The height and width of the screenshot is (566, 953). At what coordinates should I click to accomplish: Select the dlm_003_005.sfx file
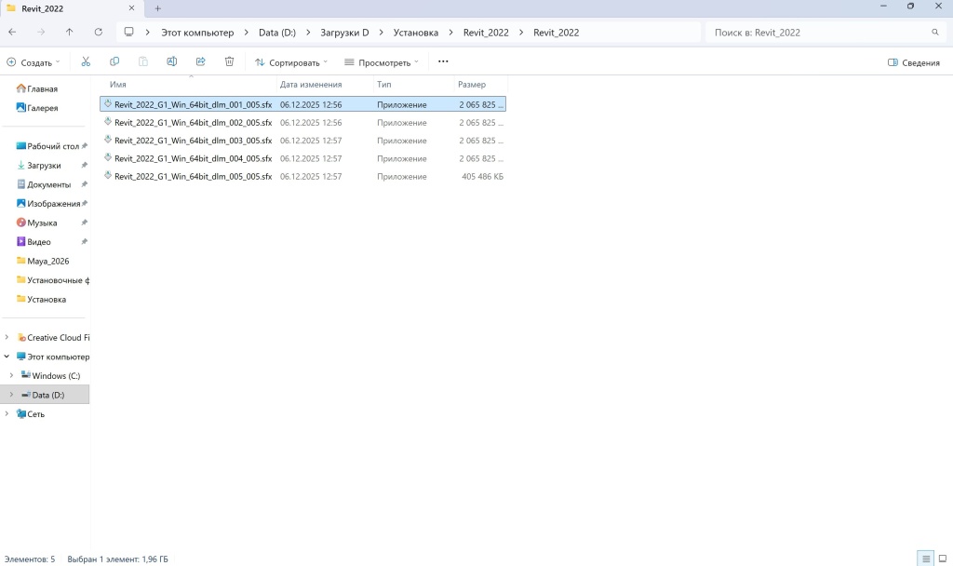click(x=302, y=141)
